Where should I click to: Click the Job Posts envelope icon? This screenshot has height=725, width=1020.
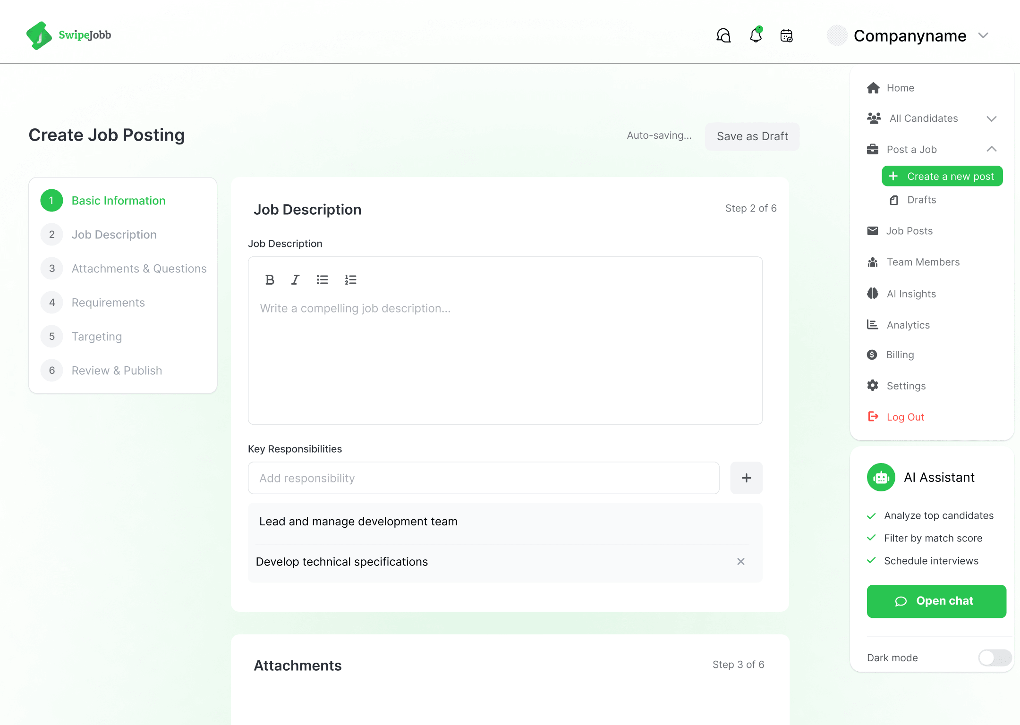point(873,231)
